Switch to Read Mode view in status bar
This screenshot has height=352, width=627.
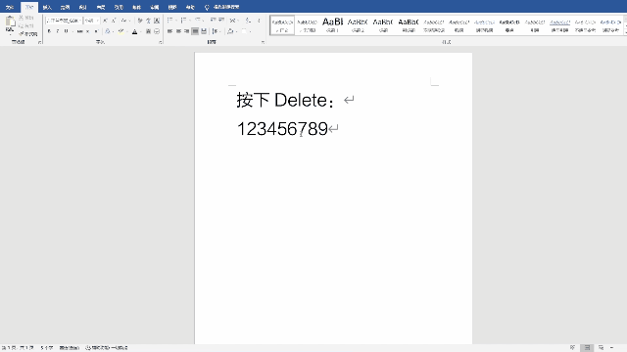(x=572, y=348)
